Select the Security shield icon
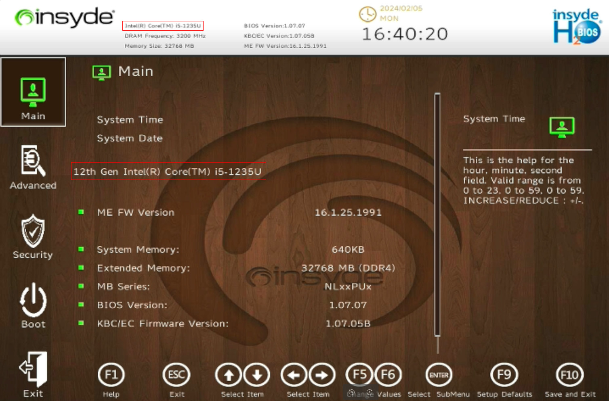This screenshot has width=609, height=401. click(33, 231)
